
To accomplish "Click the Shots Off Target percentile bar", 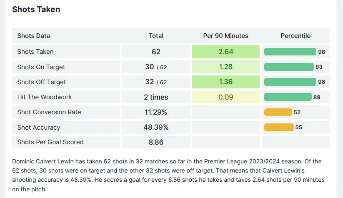I will point(290,82).
